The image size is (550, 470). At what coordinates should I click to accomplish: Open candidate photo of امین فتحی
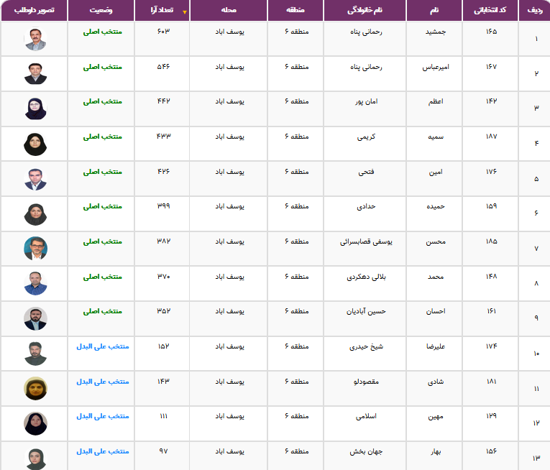35,179
